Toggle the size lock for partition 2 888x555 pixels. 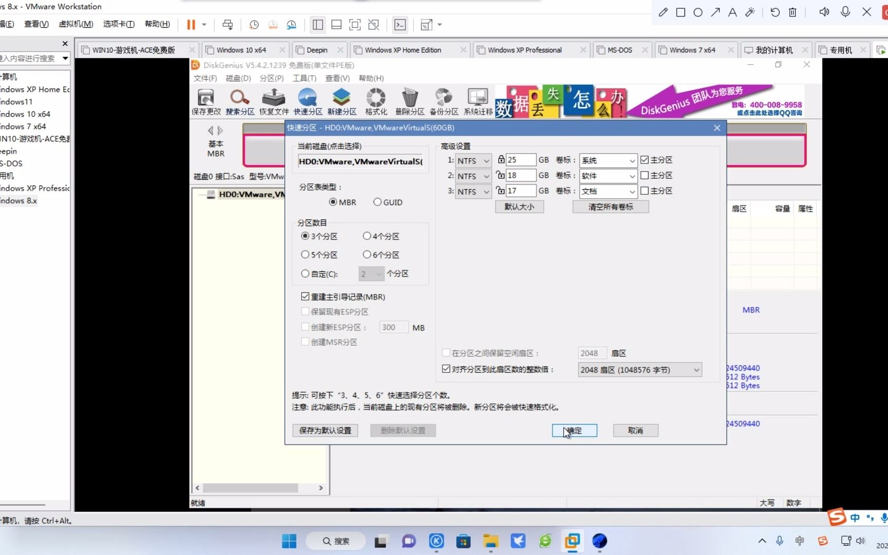(500, 175)
